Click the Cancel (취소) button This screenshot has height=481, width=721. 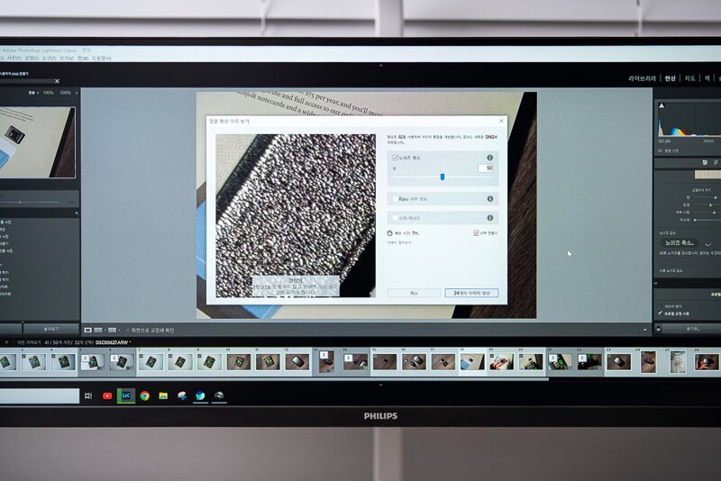[x=414, y=293]
